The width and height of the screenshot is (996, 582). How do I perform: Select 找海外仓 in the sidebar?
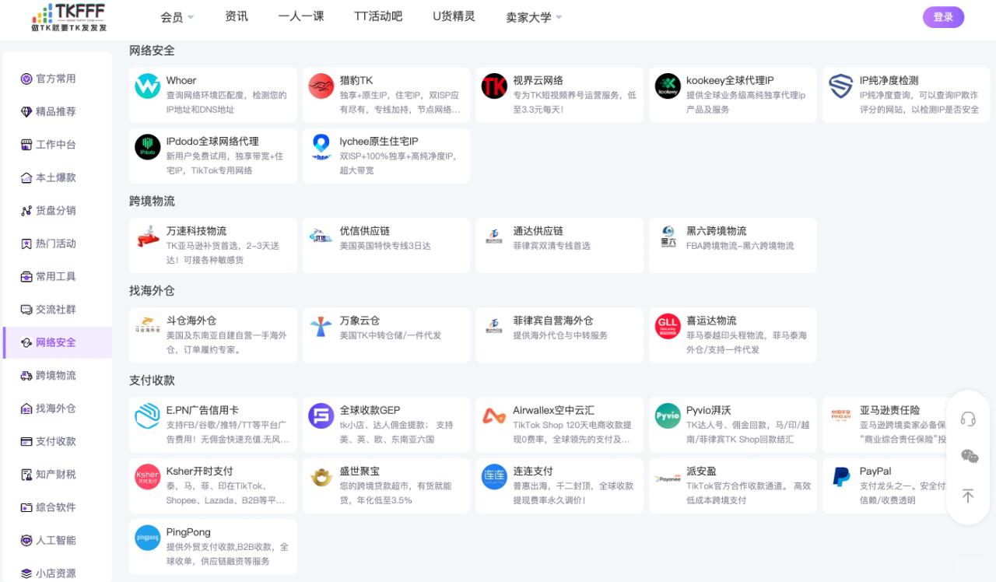[x=58, y=408]
